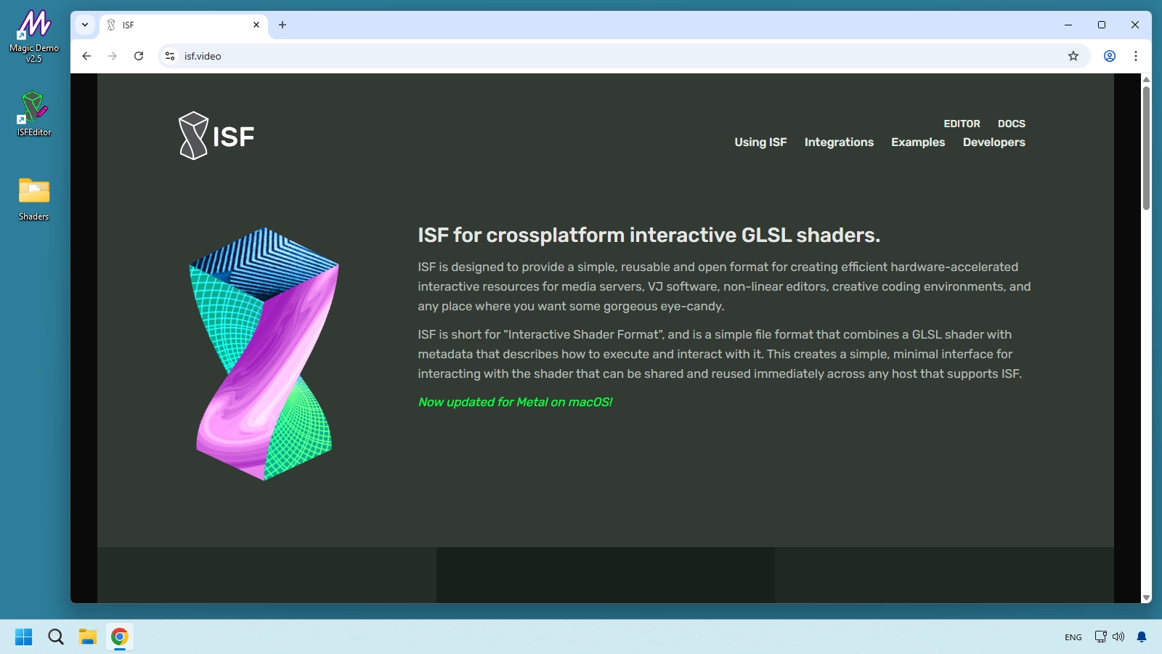This screenshot has width=1162, height=654.
Task: Open the network status tray icon
Action: click(x=1101, y=637)
